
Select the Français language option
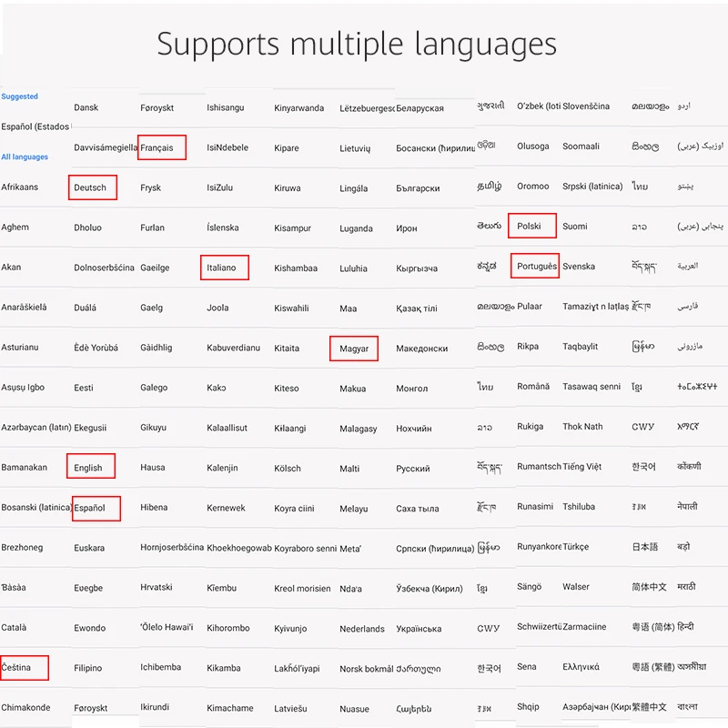point(157,147)
